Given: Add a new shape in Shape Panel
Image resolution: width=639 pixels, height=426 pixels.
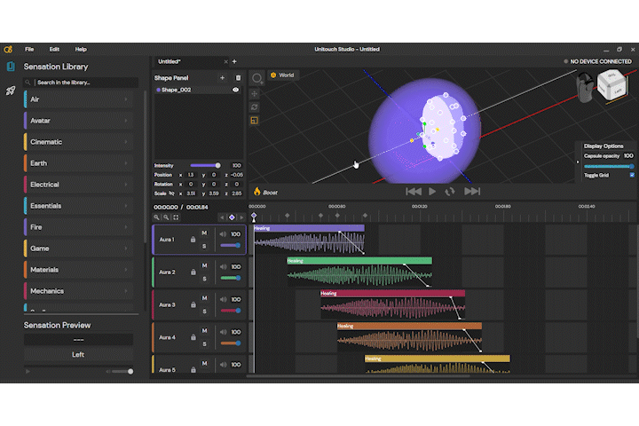Looking at the screenshot, I should click(x=222, y=77).
